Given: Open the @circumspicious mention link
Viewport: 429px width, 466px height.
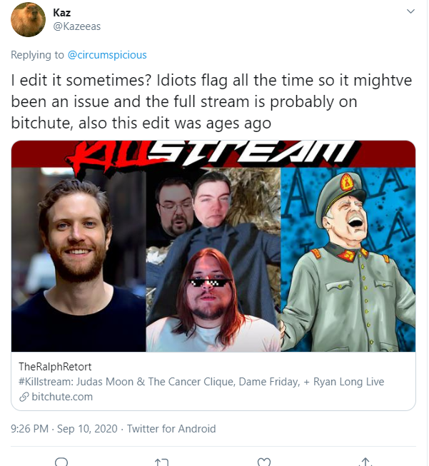Looking at the screenshot, I should [107, 55].
